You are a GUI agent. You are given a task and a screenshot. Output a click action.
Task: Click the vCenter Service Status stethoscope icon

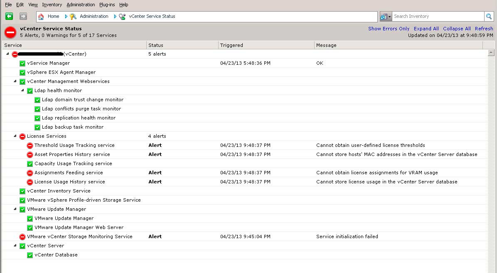point(122,17)
